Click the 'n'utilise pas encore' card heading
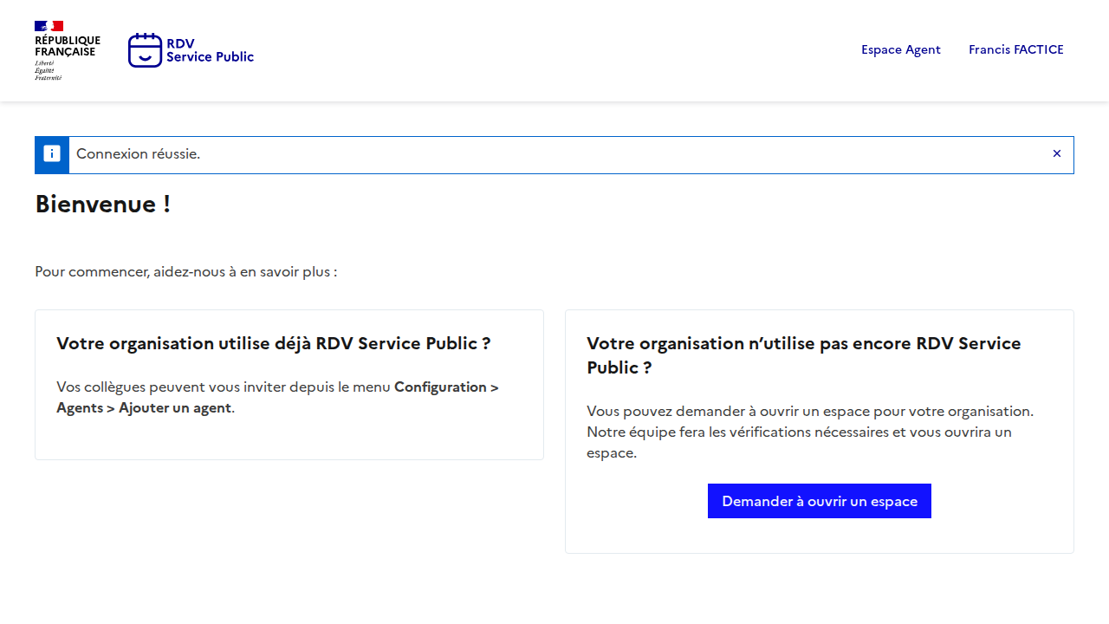The height and width of the screenshot is (624, 1109). tap(803, 344)
